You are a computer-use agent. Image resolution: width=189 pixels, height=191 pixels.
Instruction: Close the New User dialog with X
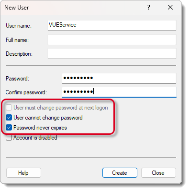click(170, 7)
